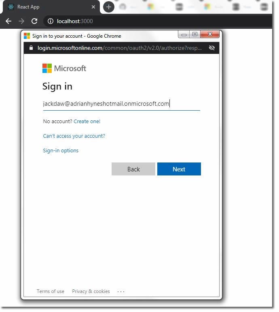
Task: Open Can't access your account link
Action: [x=74, y=136]
